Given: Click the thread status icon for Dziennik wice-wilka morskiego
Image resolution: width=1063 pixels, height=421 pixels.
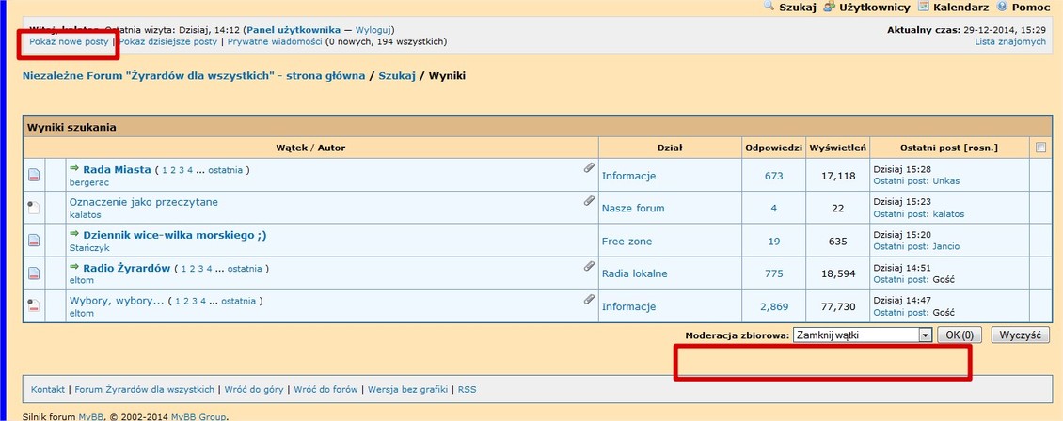Looking at the screenshot, I should pyautogui.click(x=34, y=241).
